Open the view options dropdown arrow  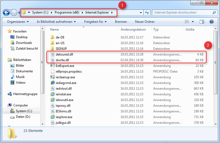coord(193,22)
